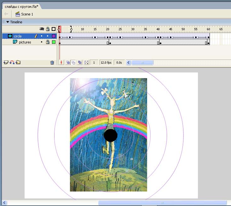Viewport: 231px width, 206px height.
Task: Collapse the Timeline panel triangle
Action: point(8,22)
